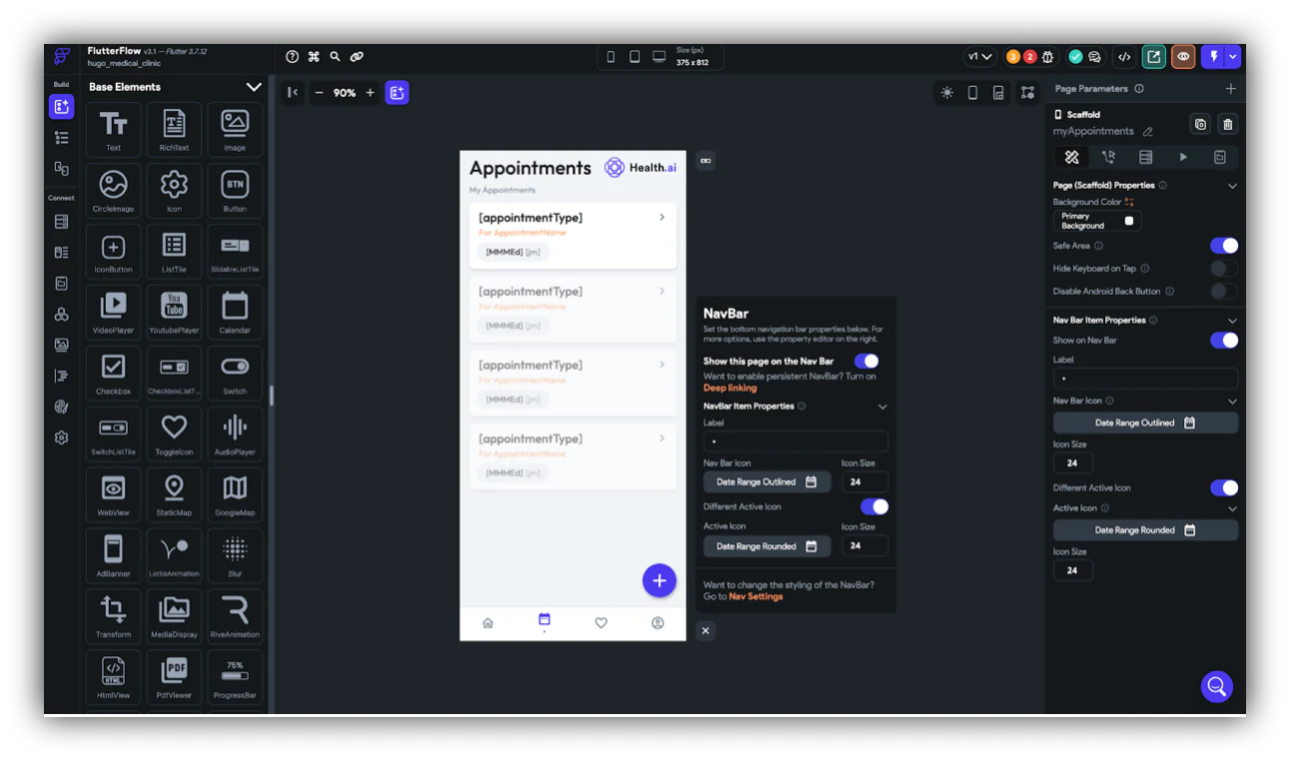Image resolution: width=1290 pixels, height=761 pixels.
Task: Click Date Range Outlined in right panel
Action: point(1145,422)
